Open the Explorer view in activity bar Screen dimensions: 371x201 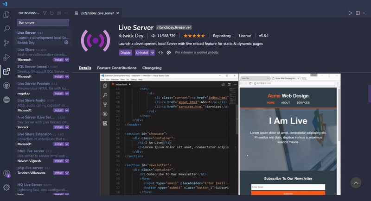[x=6, y=15]
